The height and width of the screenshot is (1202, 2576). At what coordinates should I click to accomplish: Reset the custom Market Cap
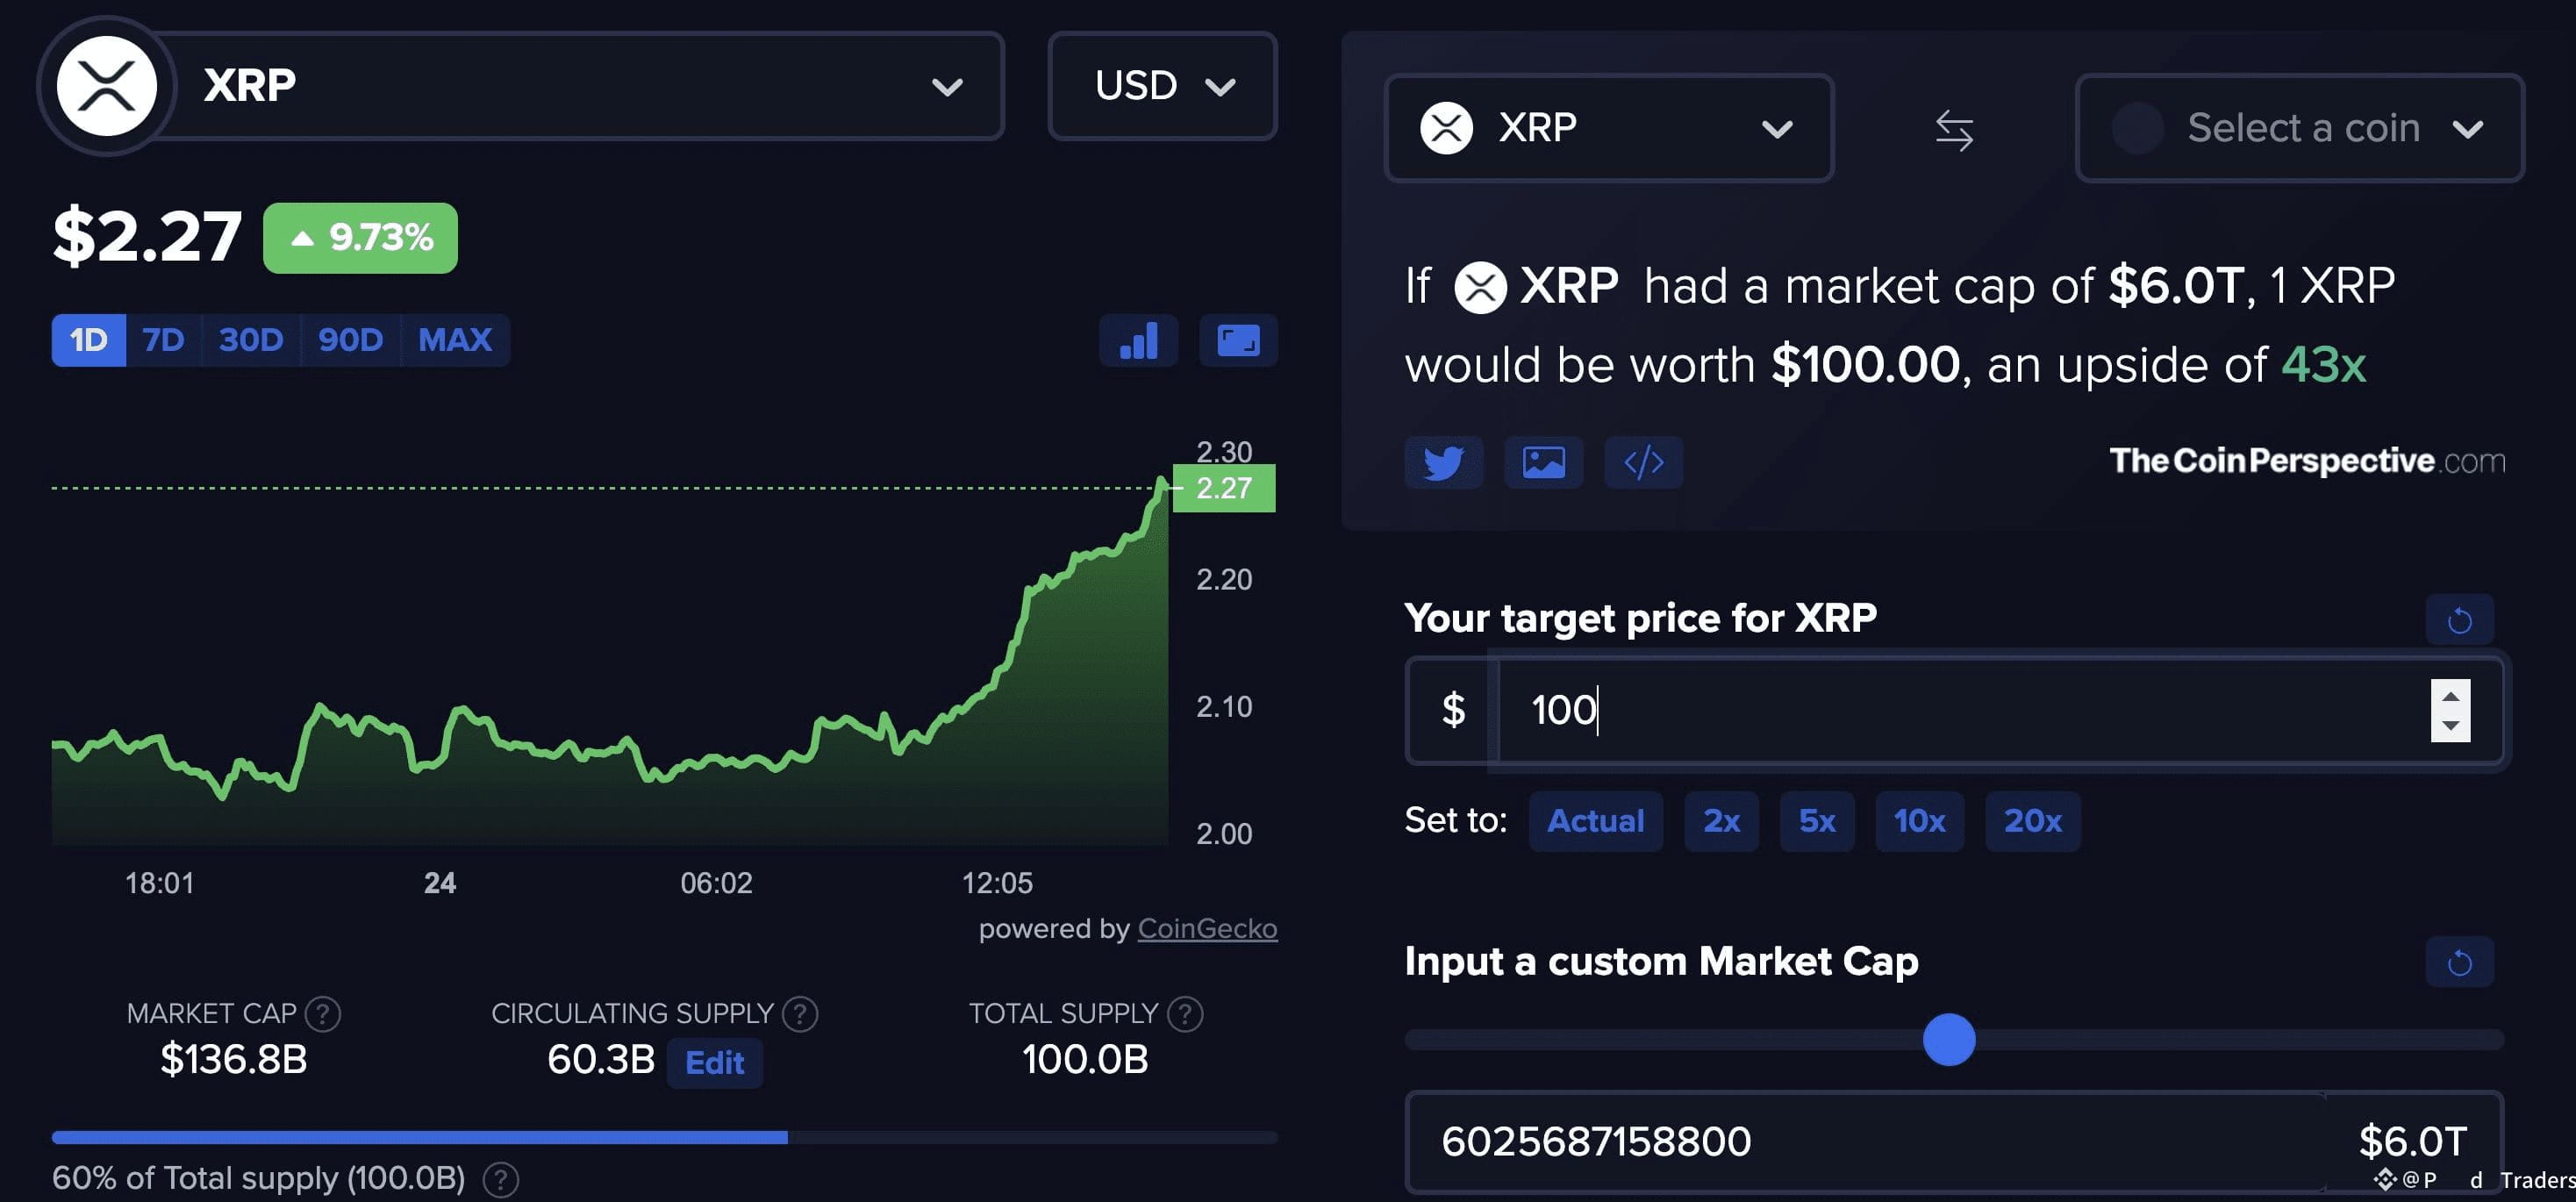[x=2459, y=962]
